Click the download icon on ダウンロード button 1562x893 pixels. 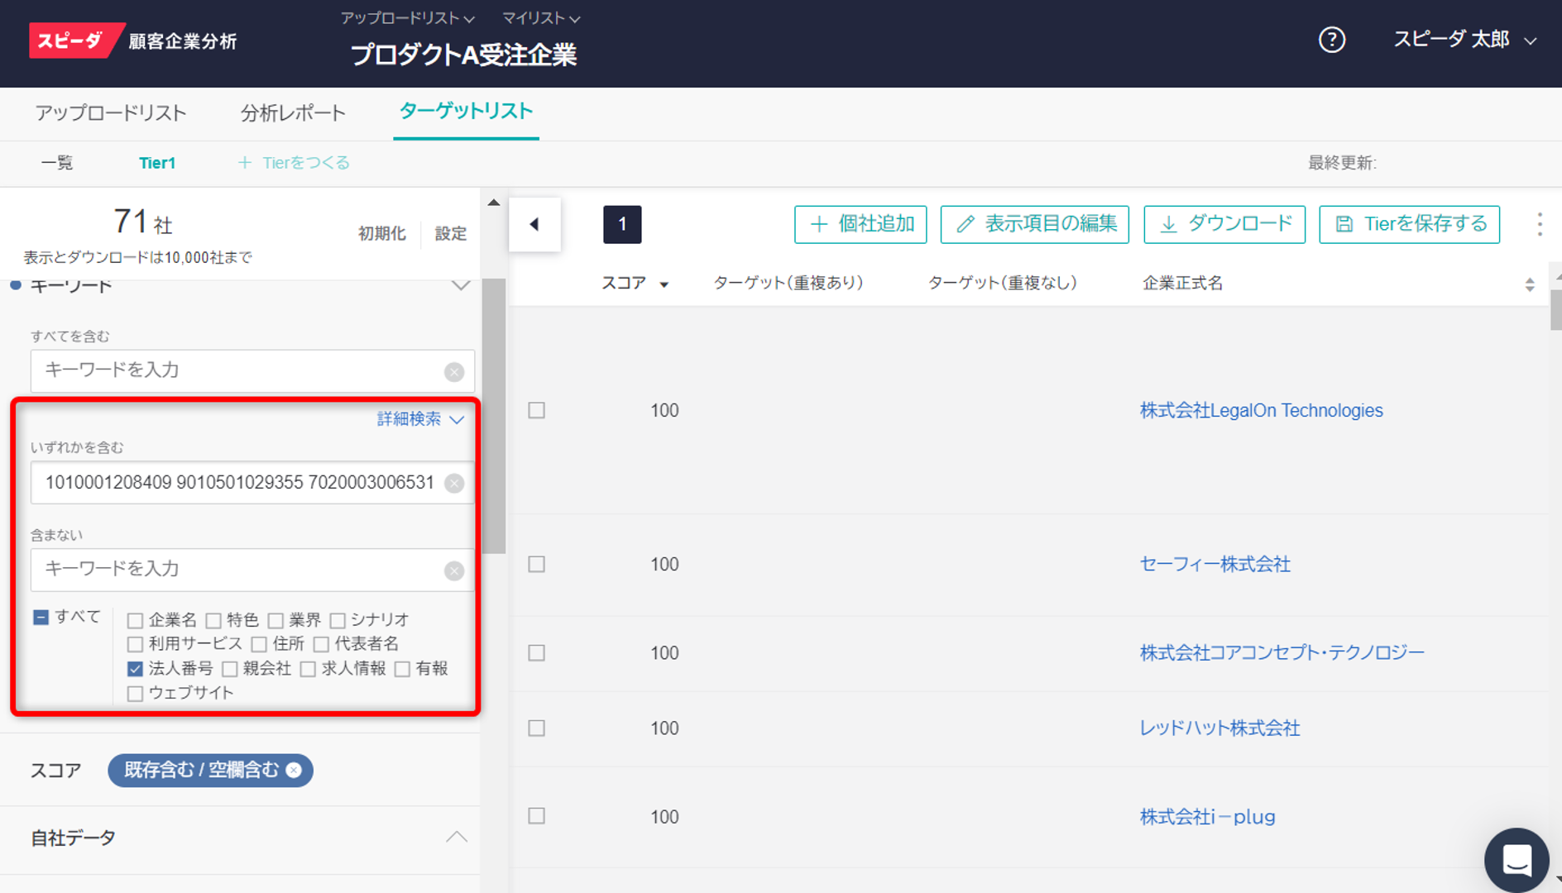tap(1167, 224)
